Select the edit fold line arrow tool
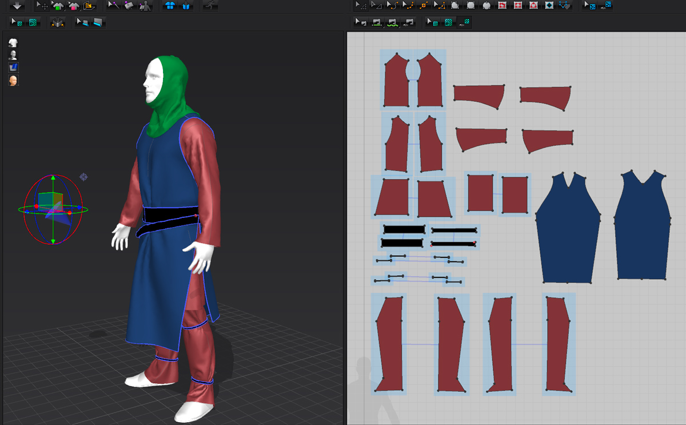 pyautogui.click(x=82, y=22)
